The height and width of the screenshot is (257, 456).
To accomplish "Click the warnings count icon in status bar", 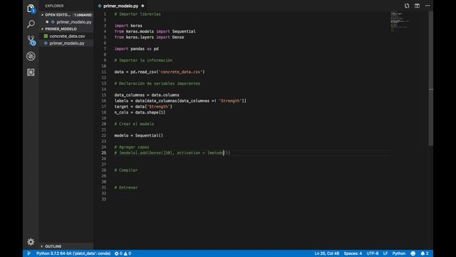I will pos(125,253).
